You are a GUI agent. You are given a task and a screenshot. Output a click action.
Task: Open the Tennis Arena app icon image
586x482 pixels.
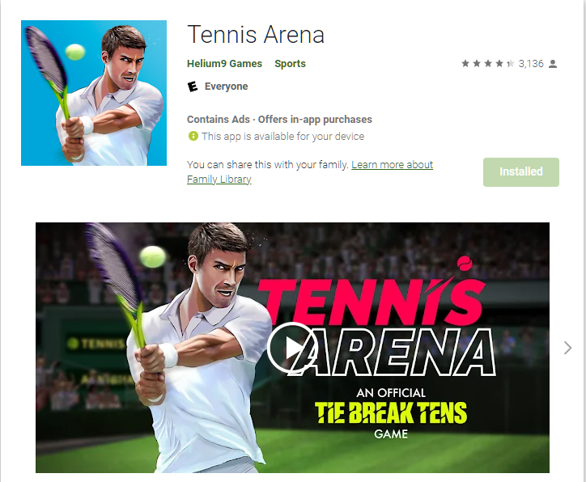94,93
